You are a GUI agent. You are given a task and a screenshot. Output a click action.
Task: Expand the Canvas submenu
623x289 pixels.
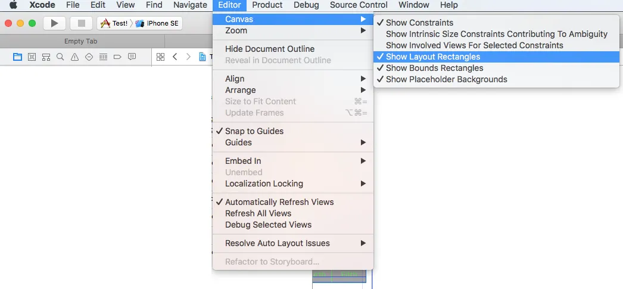point(293,19)
